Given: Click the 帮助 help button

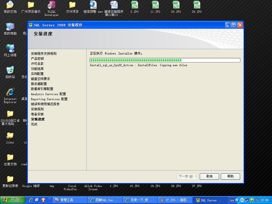Looking at the screenshot, I should (230, 176).
